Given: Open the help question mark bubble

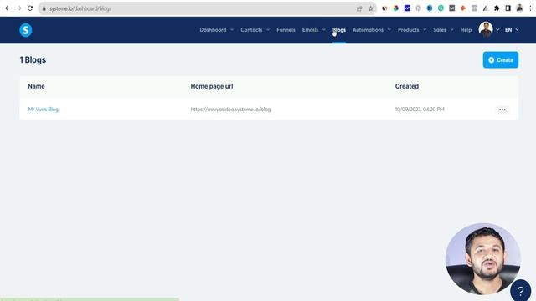Looking at the screenshot, I should pos(520,291).
